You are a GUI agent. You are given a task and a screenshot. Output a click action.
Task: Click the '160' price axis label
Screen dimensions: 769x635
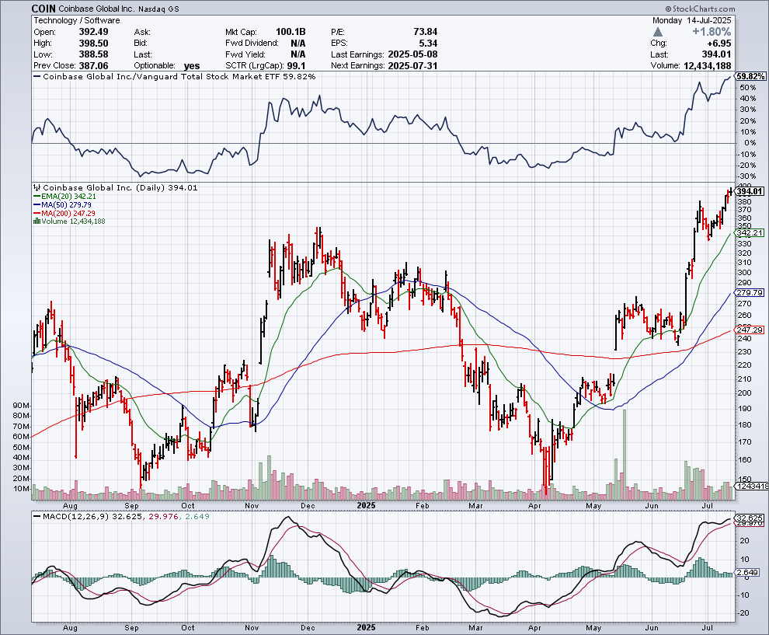tap(744, 460)
